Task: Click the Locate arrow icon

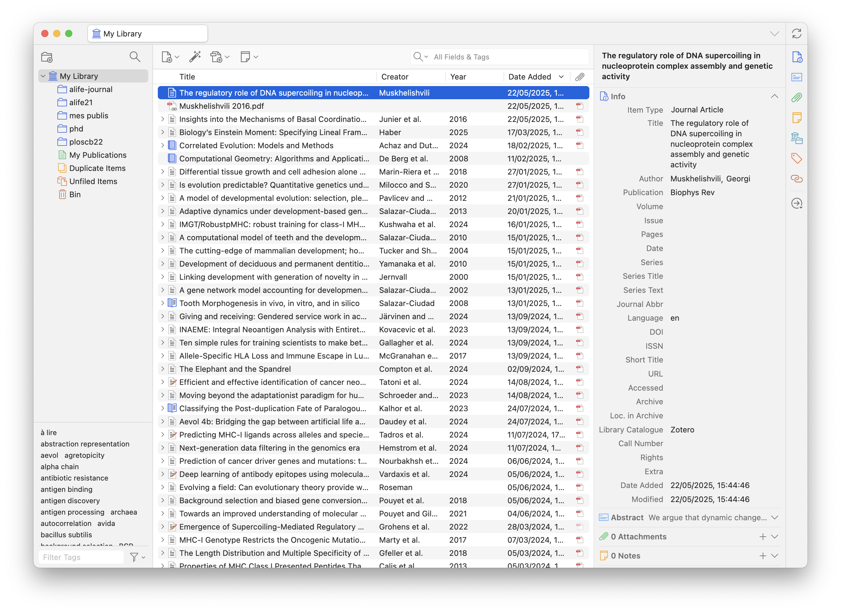Action: pos(796,204)
